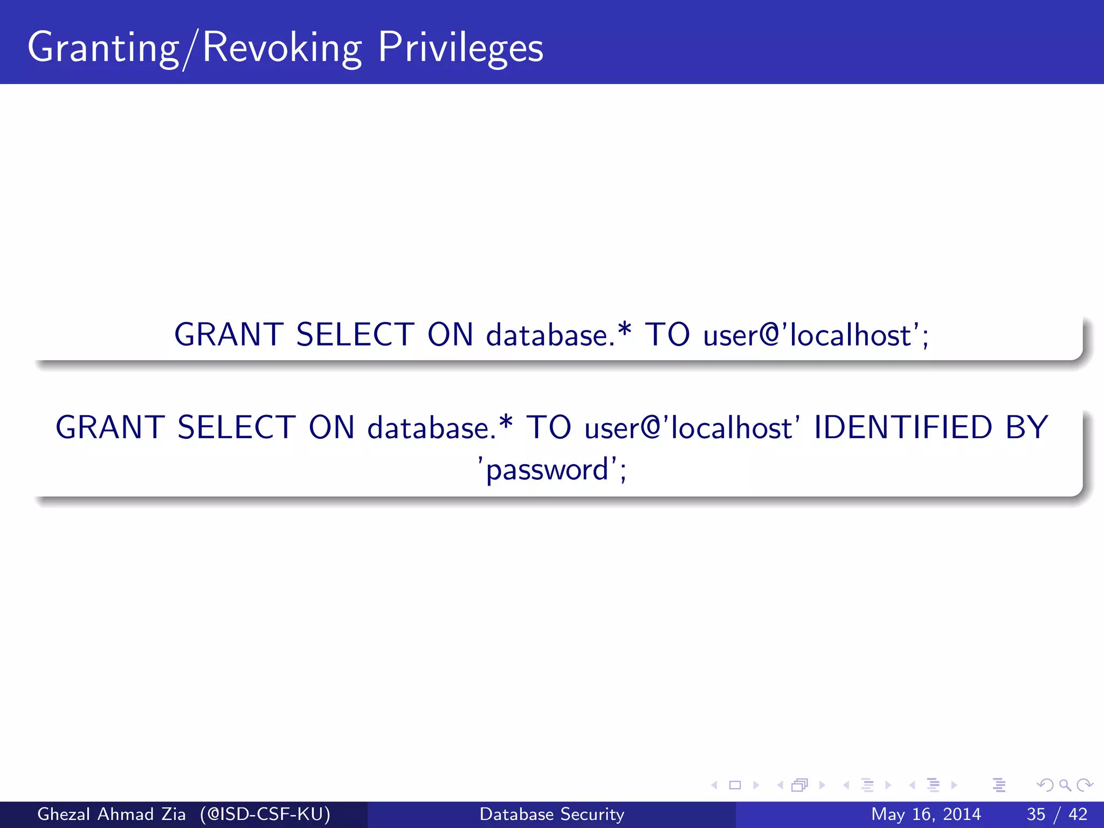Screen dimensions: 1104x828
Task: Click the go-forward circular arrow icon
Action: [1085, 785]
